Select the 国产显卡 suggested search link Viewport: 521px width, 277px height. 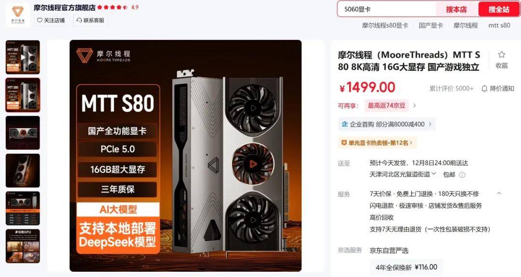pos(431,25)
